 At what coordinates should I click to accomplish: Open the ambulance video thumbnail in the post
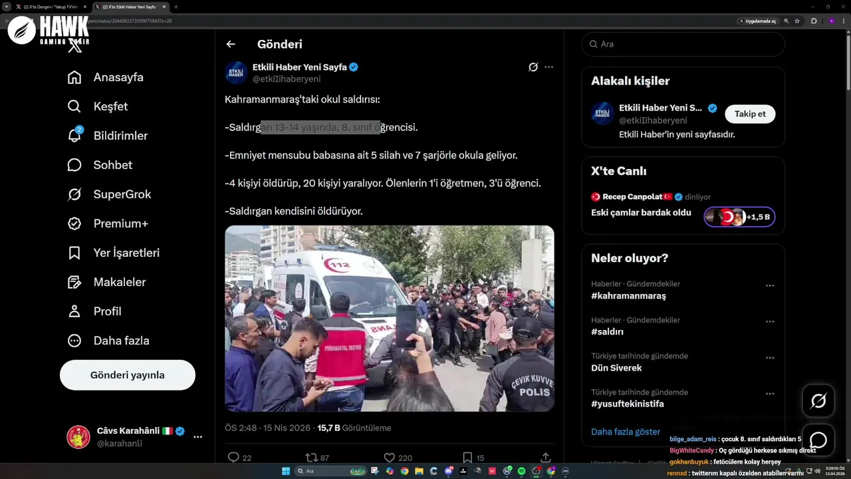(390, 319)
